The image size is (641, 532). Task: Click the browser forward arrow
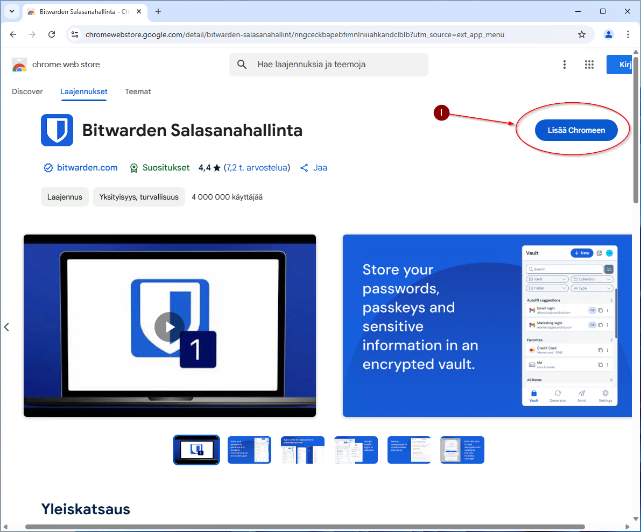point(32,34)
